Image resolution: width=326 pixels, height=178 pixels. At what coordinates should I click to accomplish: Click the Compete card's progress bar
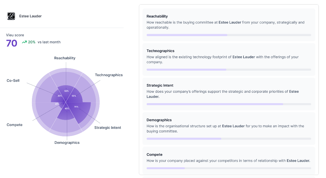click(229, 168)
